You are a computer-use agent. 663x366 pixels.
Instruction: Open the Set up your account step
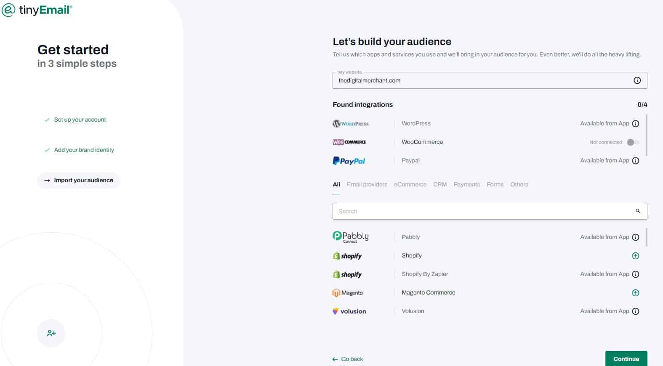point(75,119)
